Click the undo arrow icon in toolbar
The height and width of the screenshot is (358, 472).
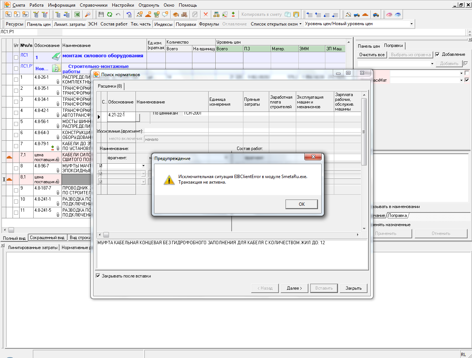click(118, 14)
